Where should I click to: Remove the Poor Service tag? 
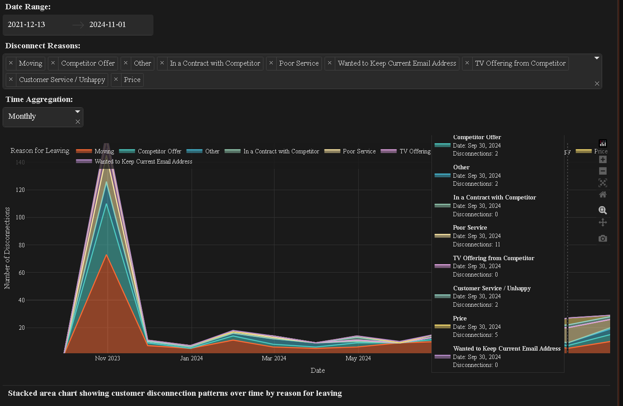tap(271, 63)
